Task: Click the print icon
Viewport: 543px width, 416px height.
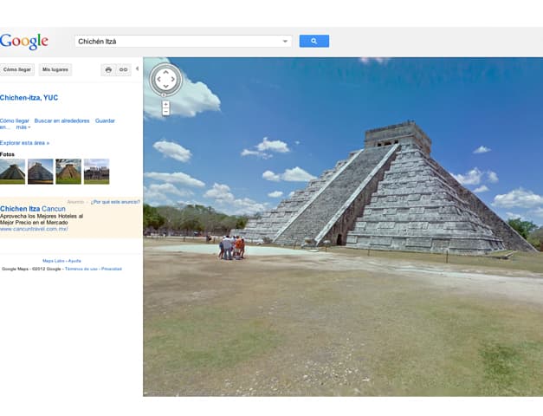Action: point(108,69)
